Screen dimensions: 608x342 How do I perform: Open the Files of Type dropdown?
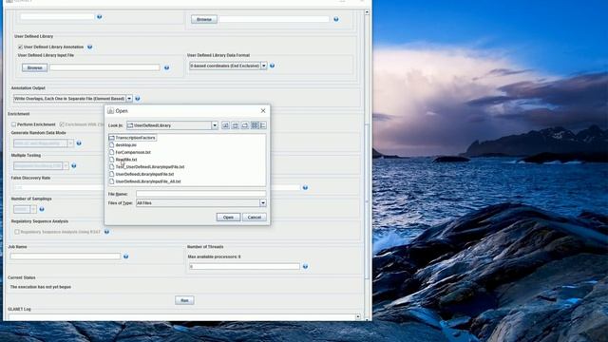pyautogui.click(x=263, y=203)
